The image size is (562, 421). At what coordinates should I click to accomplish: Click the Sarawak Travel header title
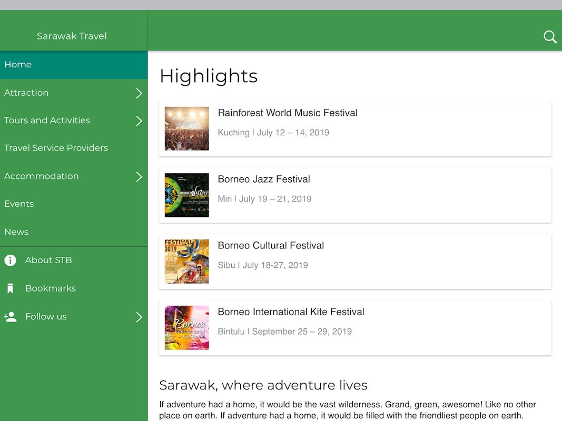pos(72,36)
